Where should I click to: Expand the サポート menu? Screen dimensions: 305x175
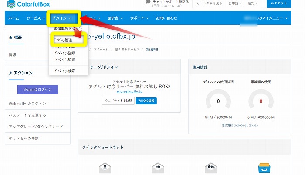click(139, 18)
